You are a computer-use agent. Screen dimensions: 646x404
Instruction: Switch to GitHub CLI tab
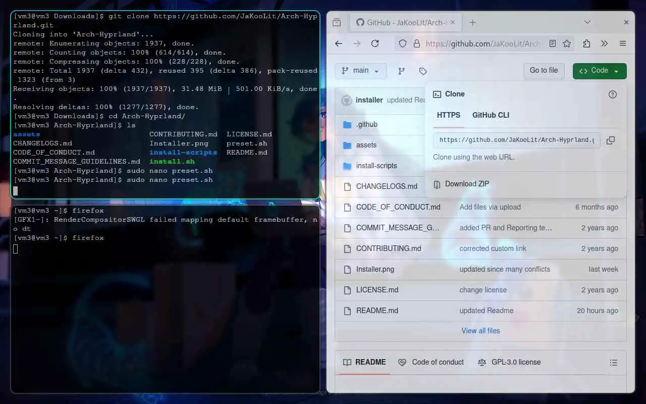click(x=491, y=115)
